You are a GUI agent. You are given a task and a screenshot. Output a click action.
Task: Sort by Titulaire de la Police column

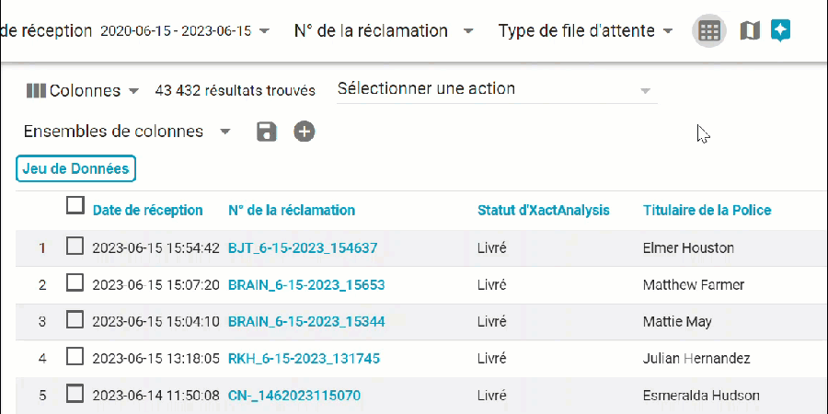(707, 210)
